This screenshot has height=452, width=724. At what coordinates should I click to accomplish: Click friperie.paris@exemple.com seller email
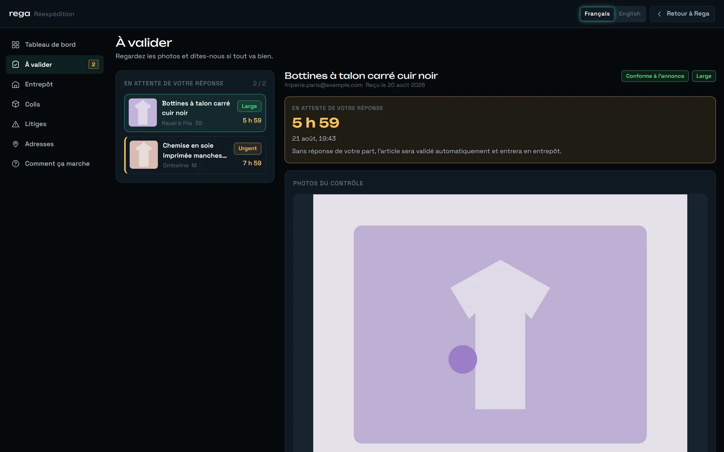pyautogui.click(x=324, y=85)
